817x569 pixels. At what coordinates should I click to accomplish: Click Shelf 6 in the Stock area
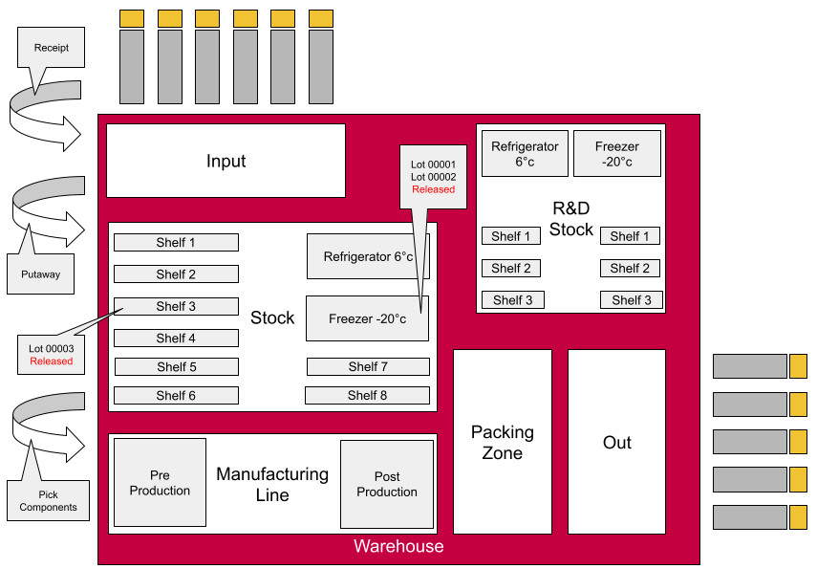pos(176,396)
